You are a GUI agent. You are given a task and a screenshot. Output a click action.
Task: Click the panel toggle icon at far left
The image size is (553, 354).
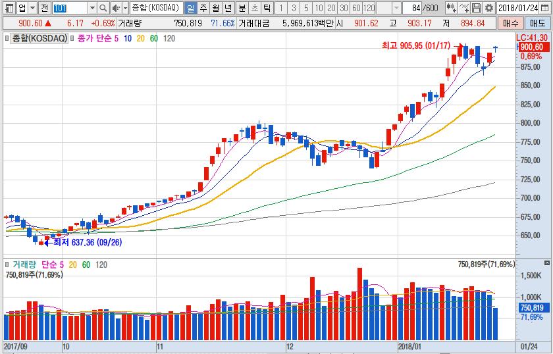pyautogui.click(x=7, y=8)
